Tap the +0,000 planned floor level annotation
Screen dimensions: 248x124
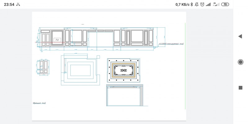pyautogui.click(x=171, y=44)
